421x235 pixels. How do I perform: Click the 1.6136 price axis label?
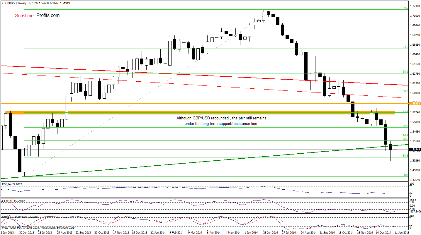pyautogui.click(x=415, y=83)
